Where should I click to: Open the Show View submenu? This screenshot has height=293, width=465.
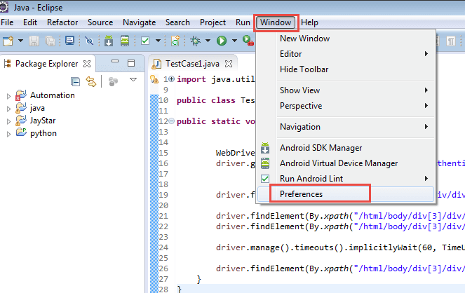(346, 90)
